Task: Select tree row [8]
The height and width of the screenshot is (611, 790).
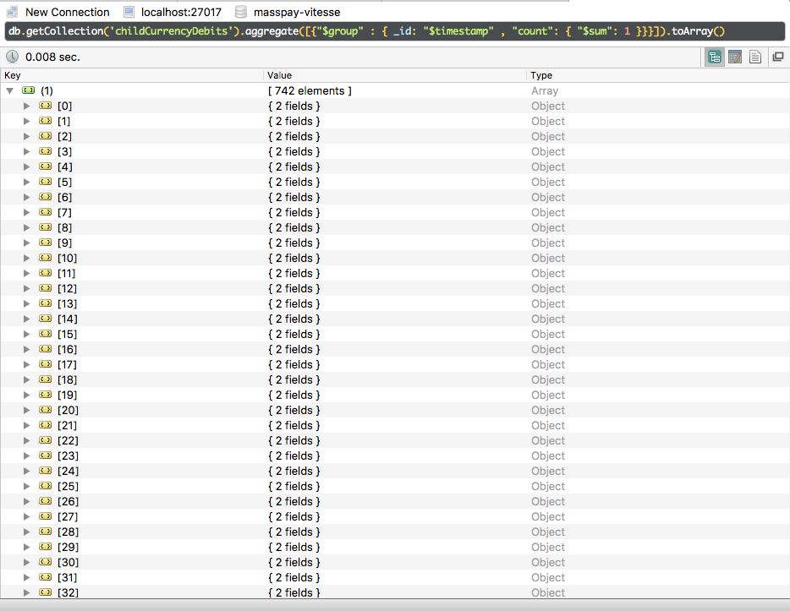Action: (394, 227)
